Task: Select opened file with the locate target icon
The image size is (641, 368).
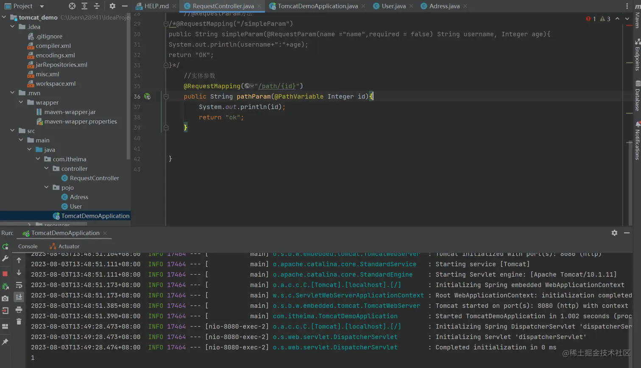Action: (x=72, y=6)
